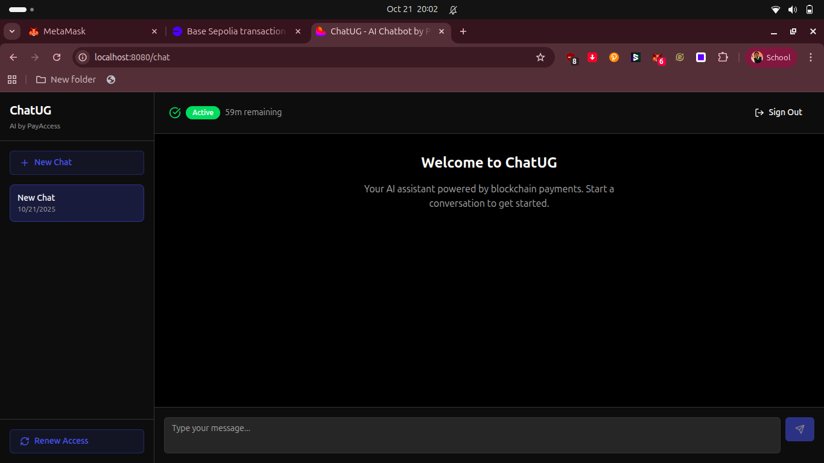This screenshot has width=824, height=463.
Task: Click the Sign Out button
Action: 779,112
